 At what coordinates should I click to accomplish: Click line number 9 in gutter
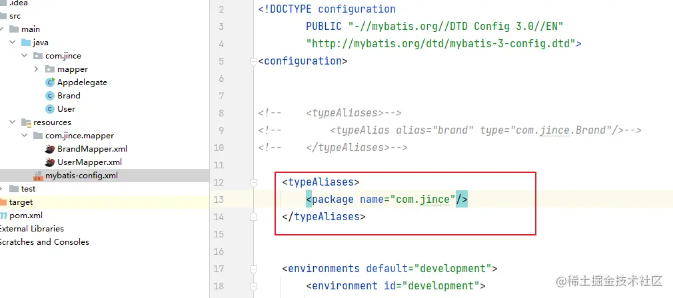221,130
